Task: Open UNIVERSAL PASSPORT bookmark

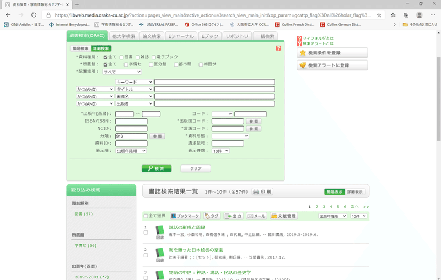Action: (x=159, y=25)
